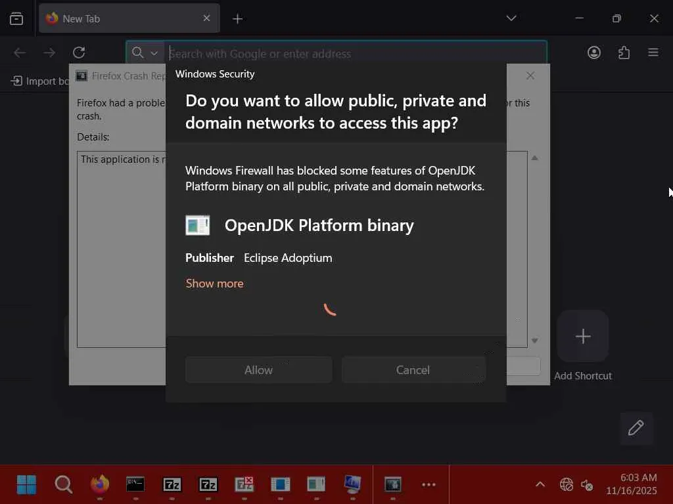
Task: Click the Crash Reporter details scroll-down arrow
Action: 534,341
